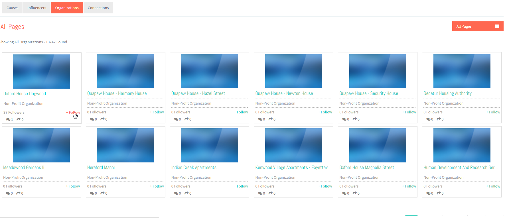
Task: Click Indian Creek Apartments thumbnail image
Action: point(210,145)
